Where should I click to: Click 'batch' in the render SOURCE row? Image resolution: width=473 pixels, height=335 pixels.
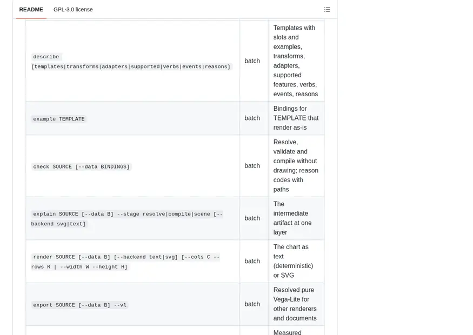(252, 261)
